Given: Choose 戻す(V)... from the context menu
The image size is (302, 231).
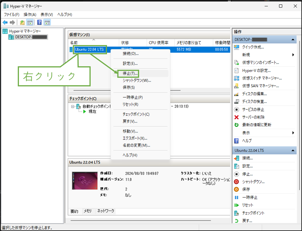Looking at the screenshot, I should pos(141,121).
